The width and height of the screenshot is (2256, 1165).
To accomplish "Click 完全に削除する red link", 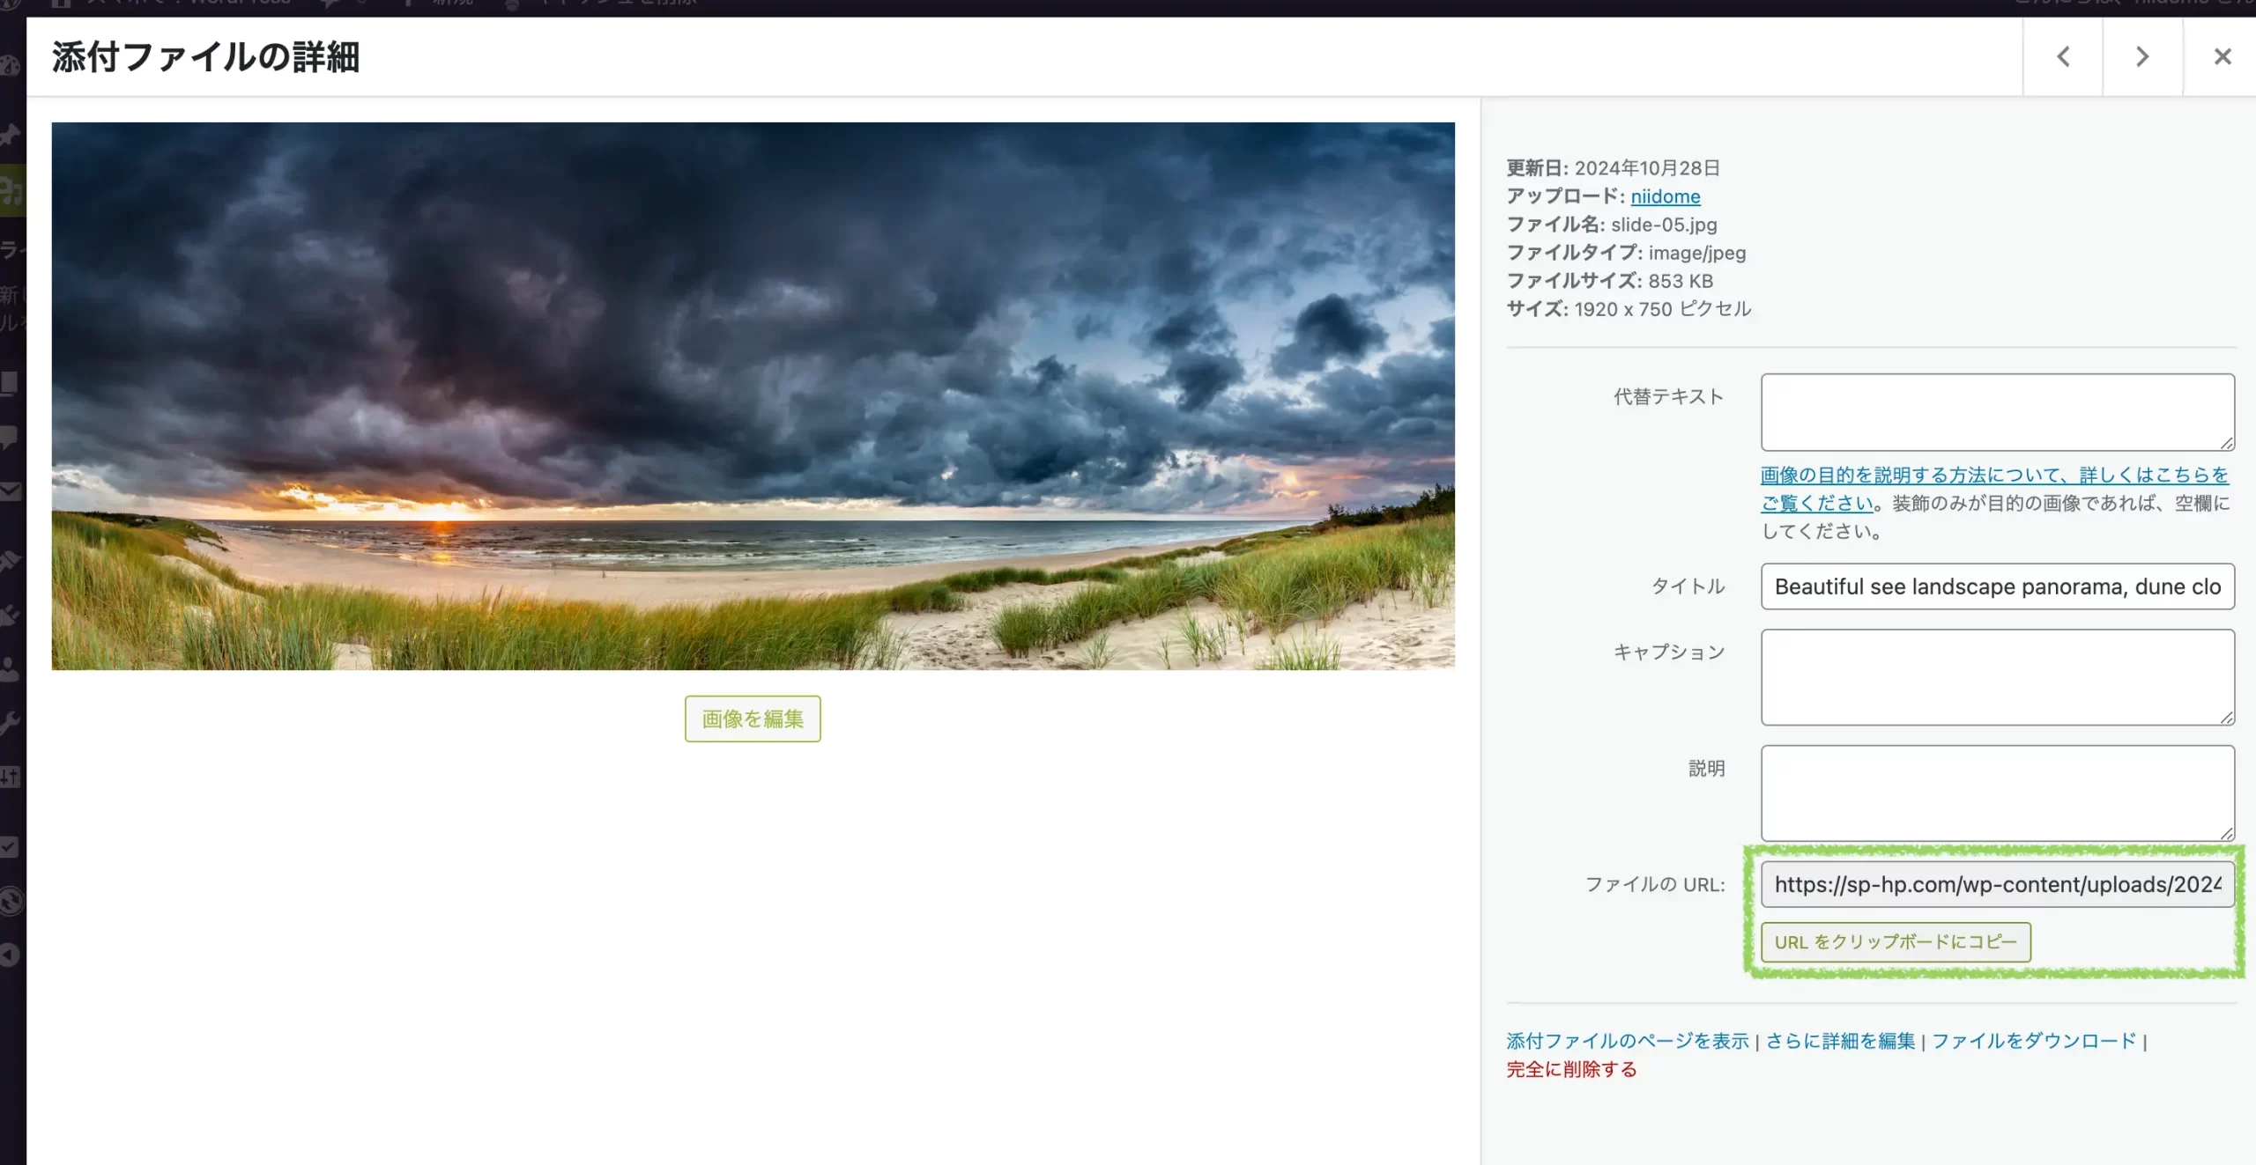I will click(x=1571, y=1069).
